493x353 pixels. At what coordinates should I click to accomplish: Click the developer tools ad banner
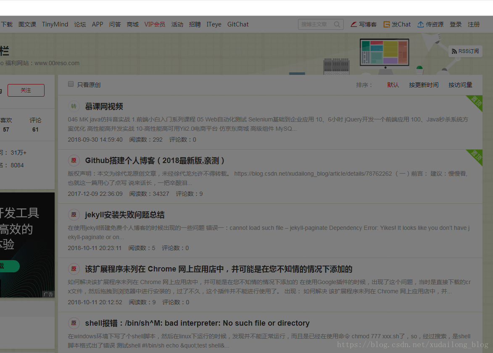click(x=27, y=245)
